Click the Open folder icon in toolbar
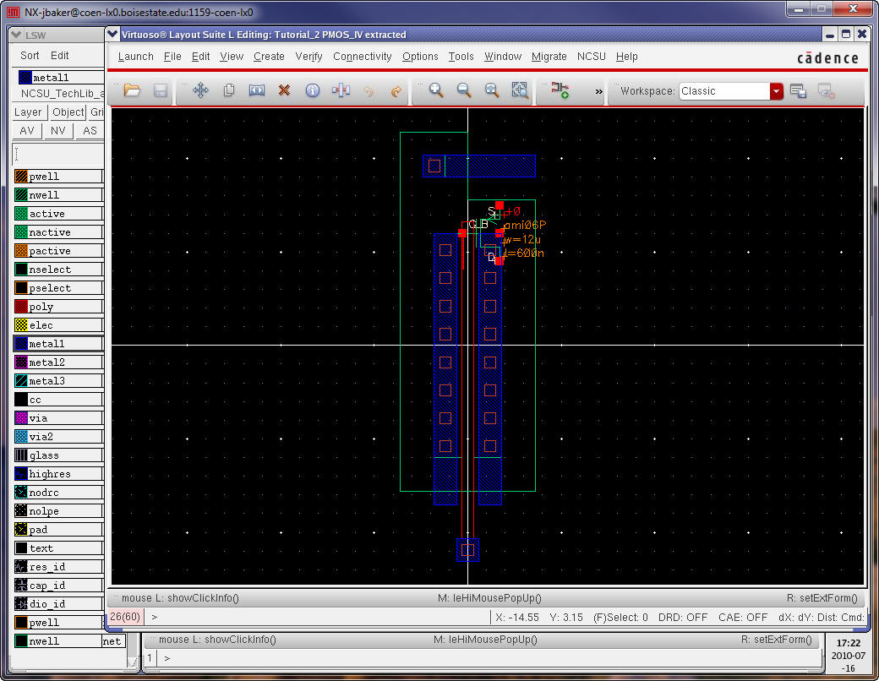Image resolution: width=879 pixels, height=681 pixels. [132, 90]
